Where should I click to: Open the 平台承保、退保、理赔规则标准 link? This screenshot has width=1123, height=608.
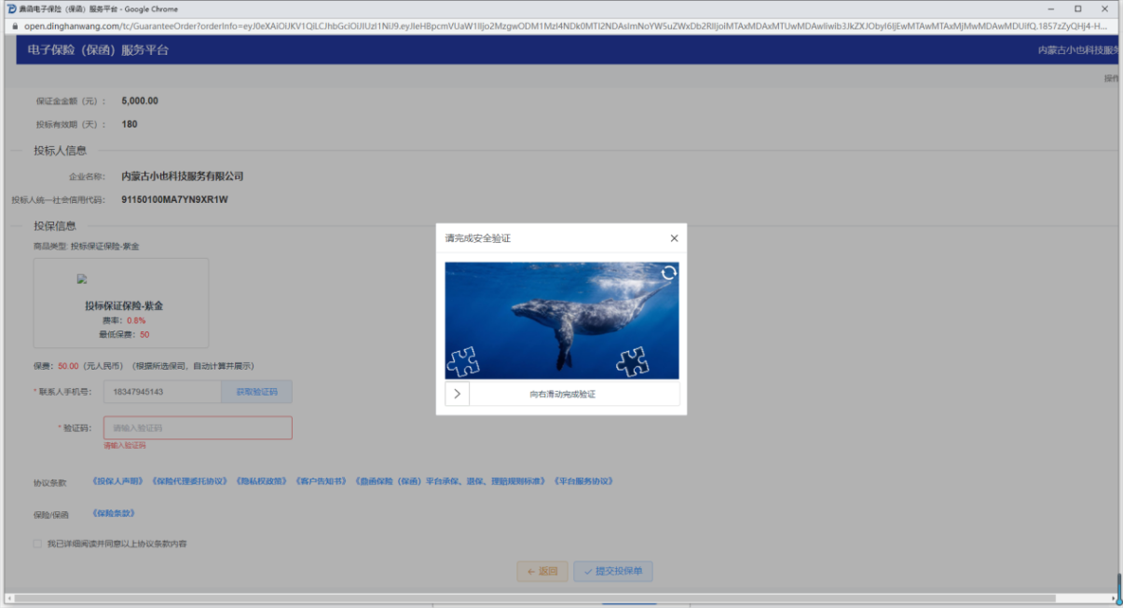tap(451, 481)
